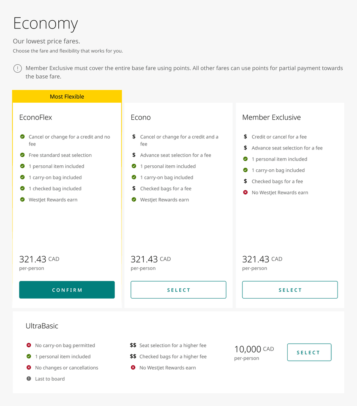Click green checkmark next to Free standard seat selection
Image resolution: width=357 pixels, height=406 pixels.
[x=23, y=155]
